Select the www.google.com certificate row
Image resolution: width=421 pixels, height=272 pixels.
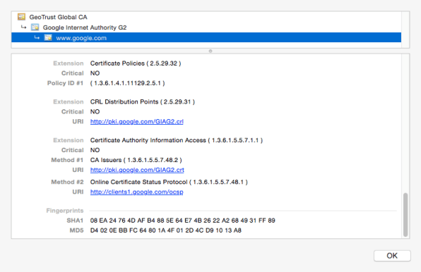[206, 38]
